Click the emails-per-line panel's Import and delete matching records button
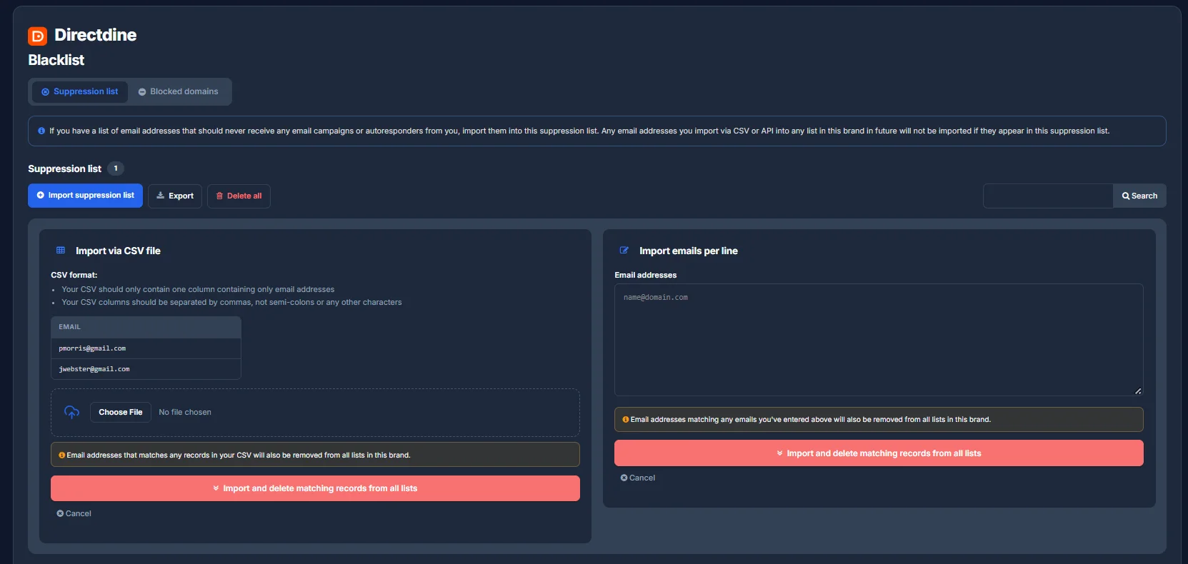This screenshot has height=564, width=1188. 879,453
